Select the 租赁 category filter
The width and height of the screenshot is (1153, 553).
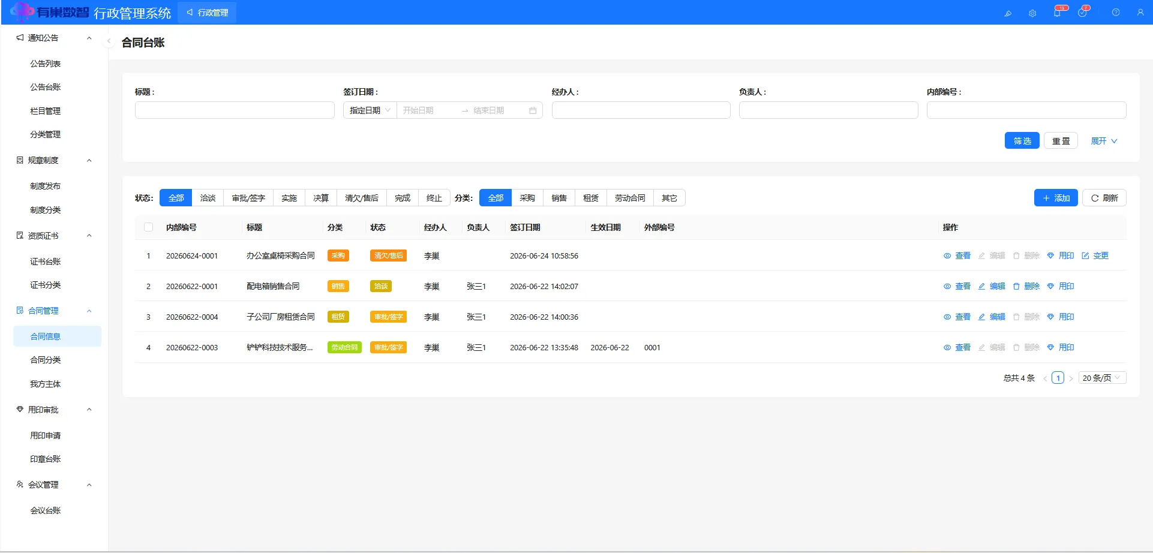[591, 198]
